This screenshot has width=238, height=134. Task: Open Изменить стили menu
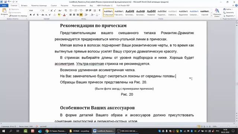point(217,13)
